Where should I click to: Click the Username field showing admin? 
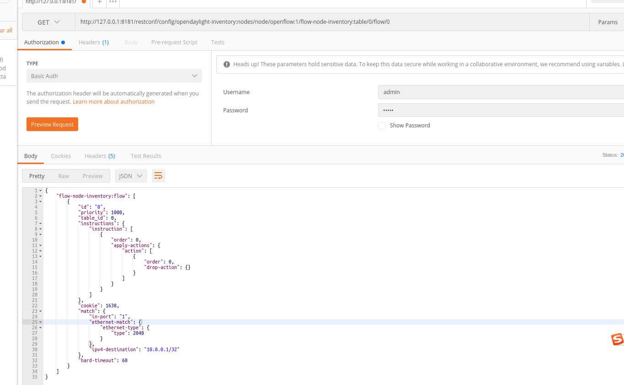click(x=501, y=92)
